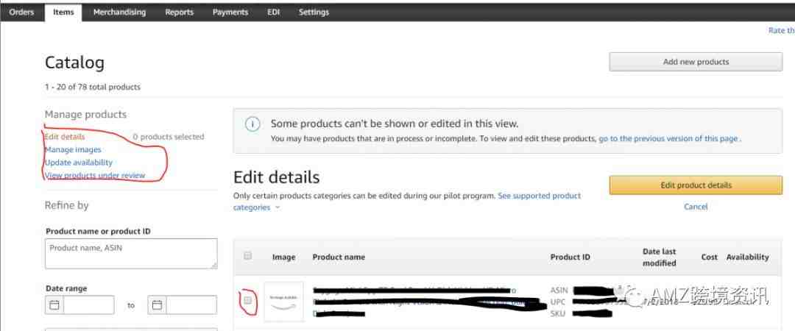Click the Edit product details button
795x331 pixels.
(696, 185)
